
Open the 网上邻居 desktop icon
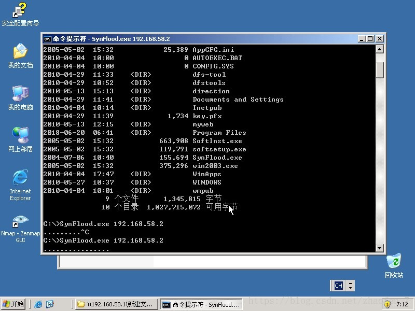[x=20, y=139]
